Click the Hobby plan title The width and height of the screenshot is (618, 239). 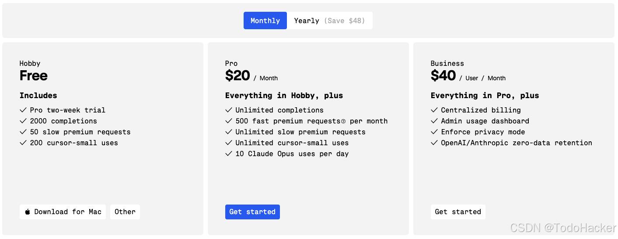30,63
